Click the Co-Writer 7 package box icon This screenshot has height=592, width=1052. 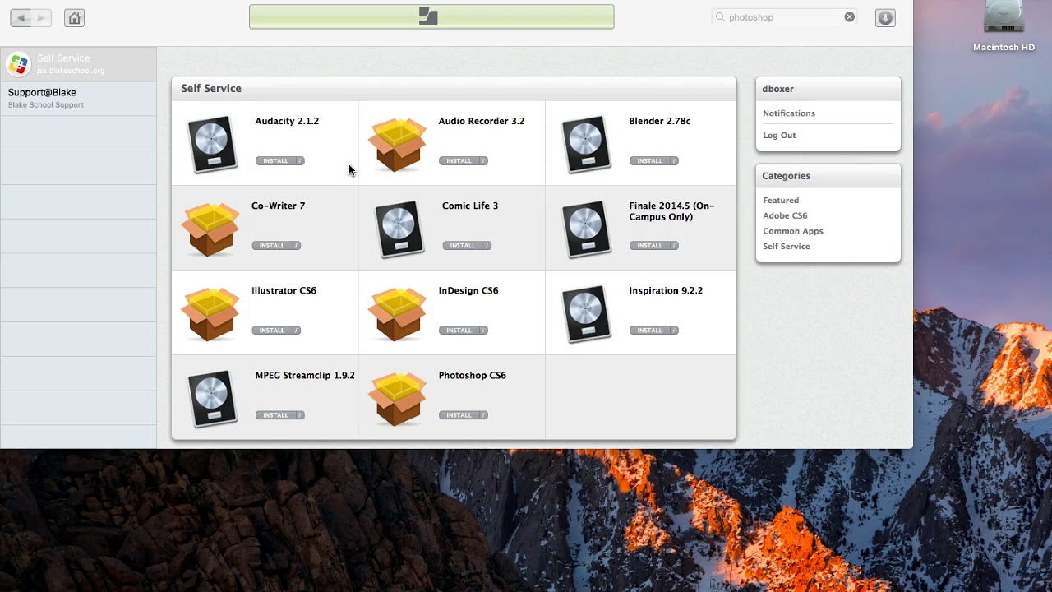pyautogui.click(x=210, y=229)
